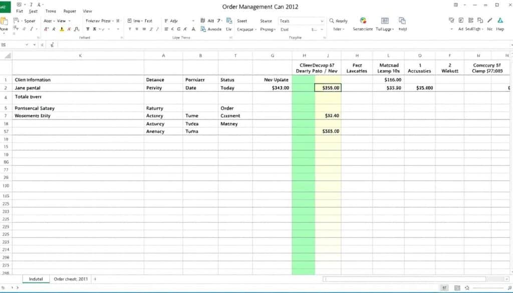Screen dimensions: 513x293
Task: Click the clipboard paste icon
Action: tap(4, 22)
